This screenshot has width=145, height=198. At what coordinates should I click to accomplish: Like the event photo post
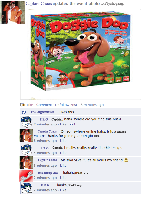tap(30, 105)
